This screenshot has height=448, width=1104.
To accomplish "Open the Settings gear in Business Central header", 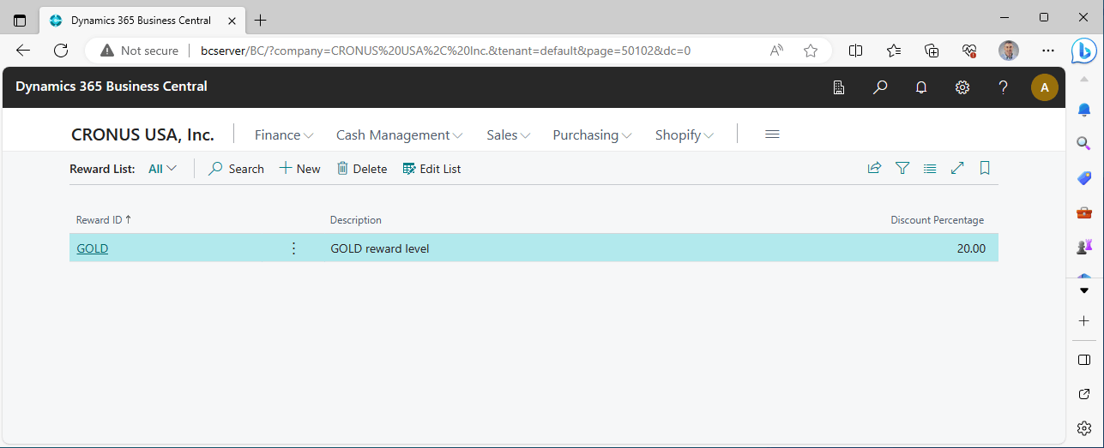I will [x=962, y=87].
